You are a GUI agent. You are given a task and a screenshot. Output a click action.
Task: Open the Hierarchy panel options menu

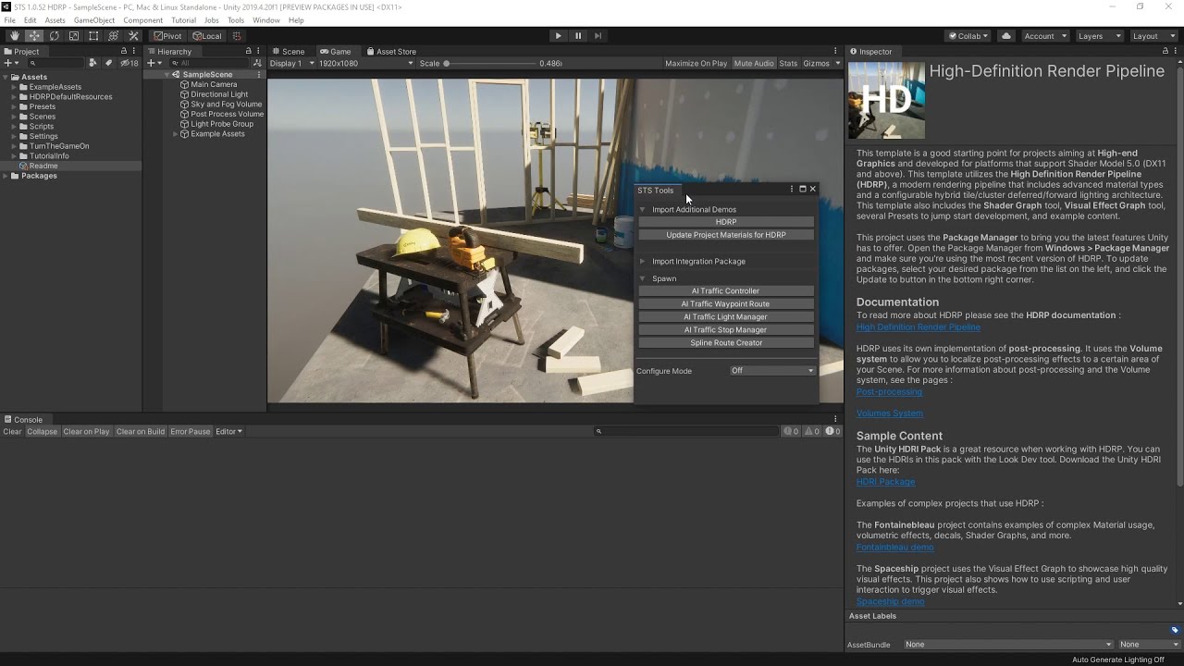pyautogui.click(x=260, y=52)
